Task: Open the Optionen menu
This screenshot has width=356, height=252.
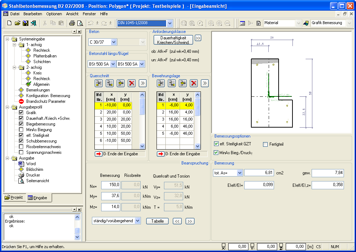Action: (54, 14)
